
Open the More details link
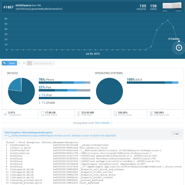pyautogui.click(x=104, y=123)
